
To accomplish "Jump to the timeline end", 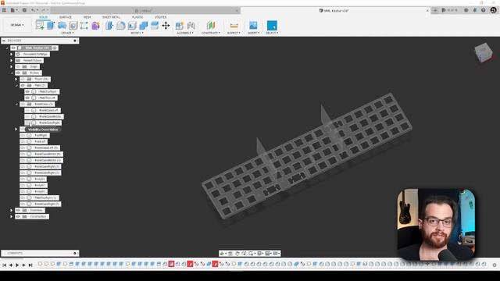I will click(x=30, y=265).
